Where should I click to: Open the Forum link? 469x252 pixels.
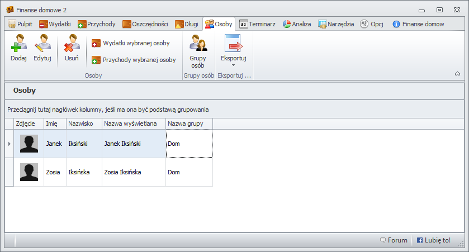coord(394,240)
